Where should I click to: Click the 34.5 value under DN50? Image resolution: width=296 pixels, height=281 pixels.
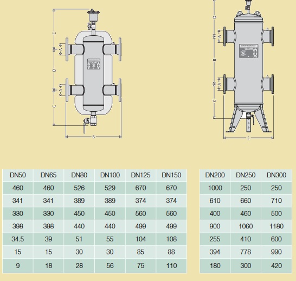point(18,239)
